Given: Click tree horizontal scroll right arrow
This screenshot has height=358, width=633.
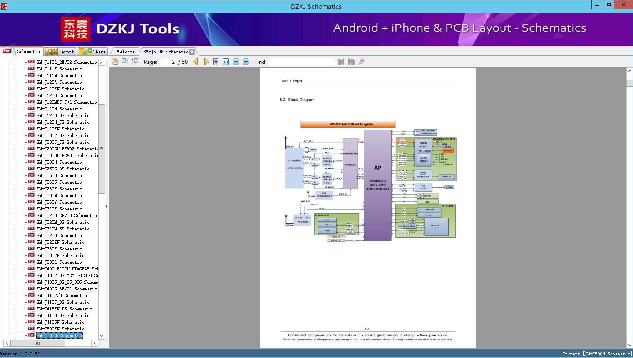Looking at the screenshot, I should tap(94, 343).
